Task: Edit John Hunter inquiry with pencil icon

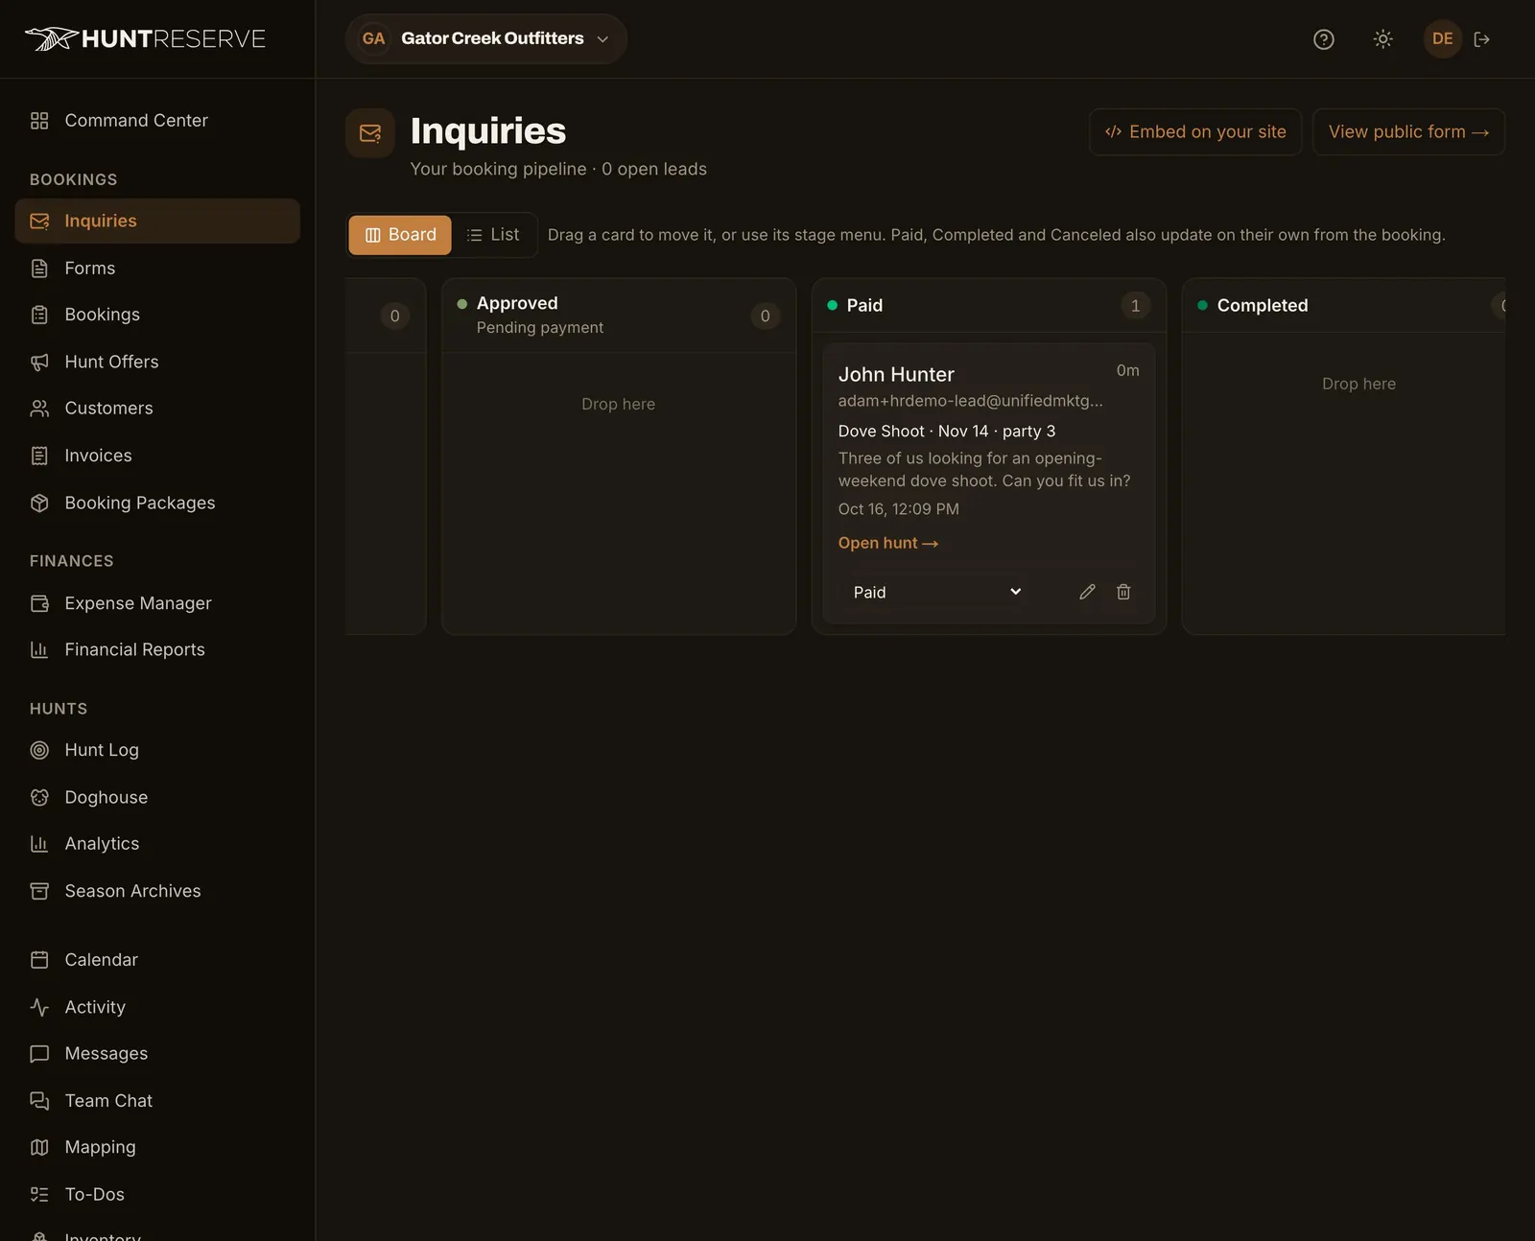Action: [x=1087, y=592]
